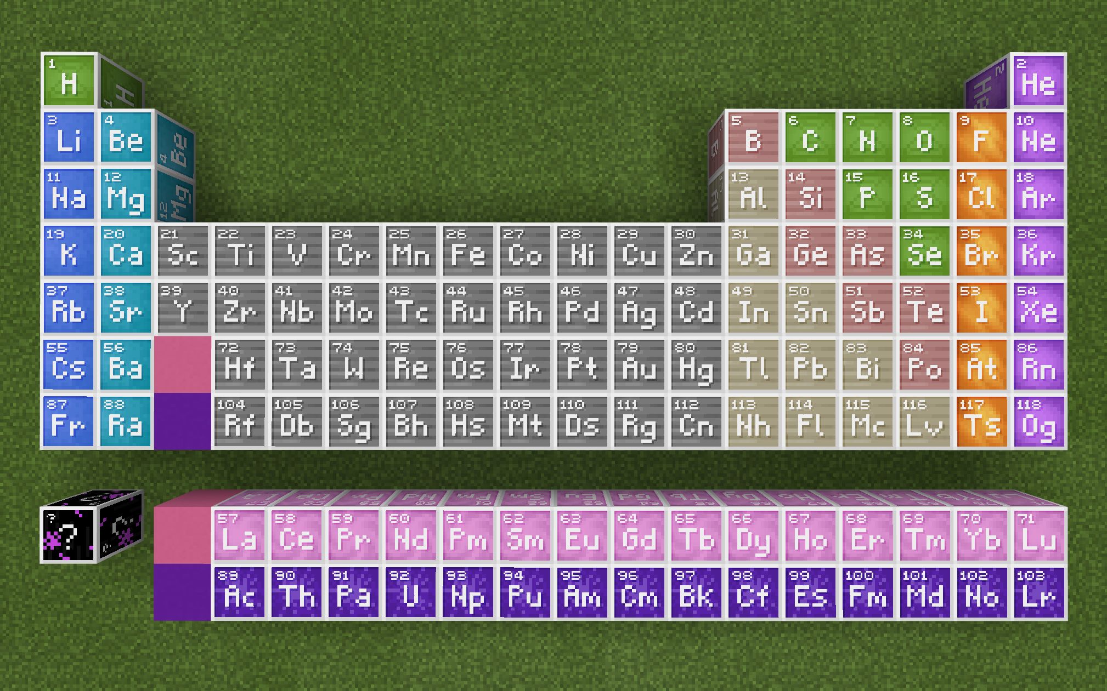Select the Actinium (Ac) block numbered 89

[240, 593]
